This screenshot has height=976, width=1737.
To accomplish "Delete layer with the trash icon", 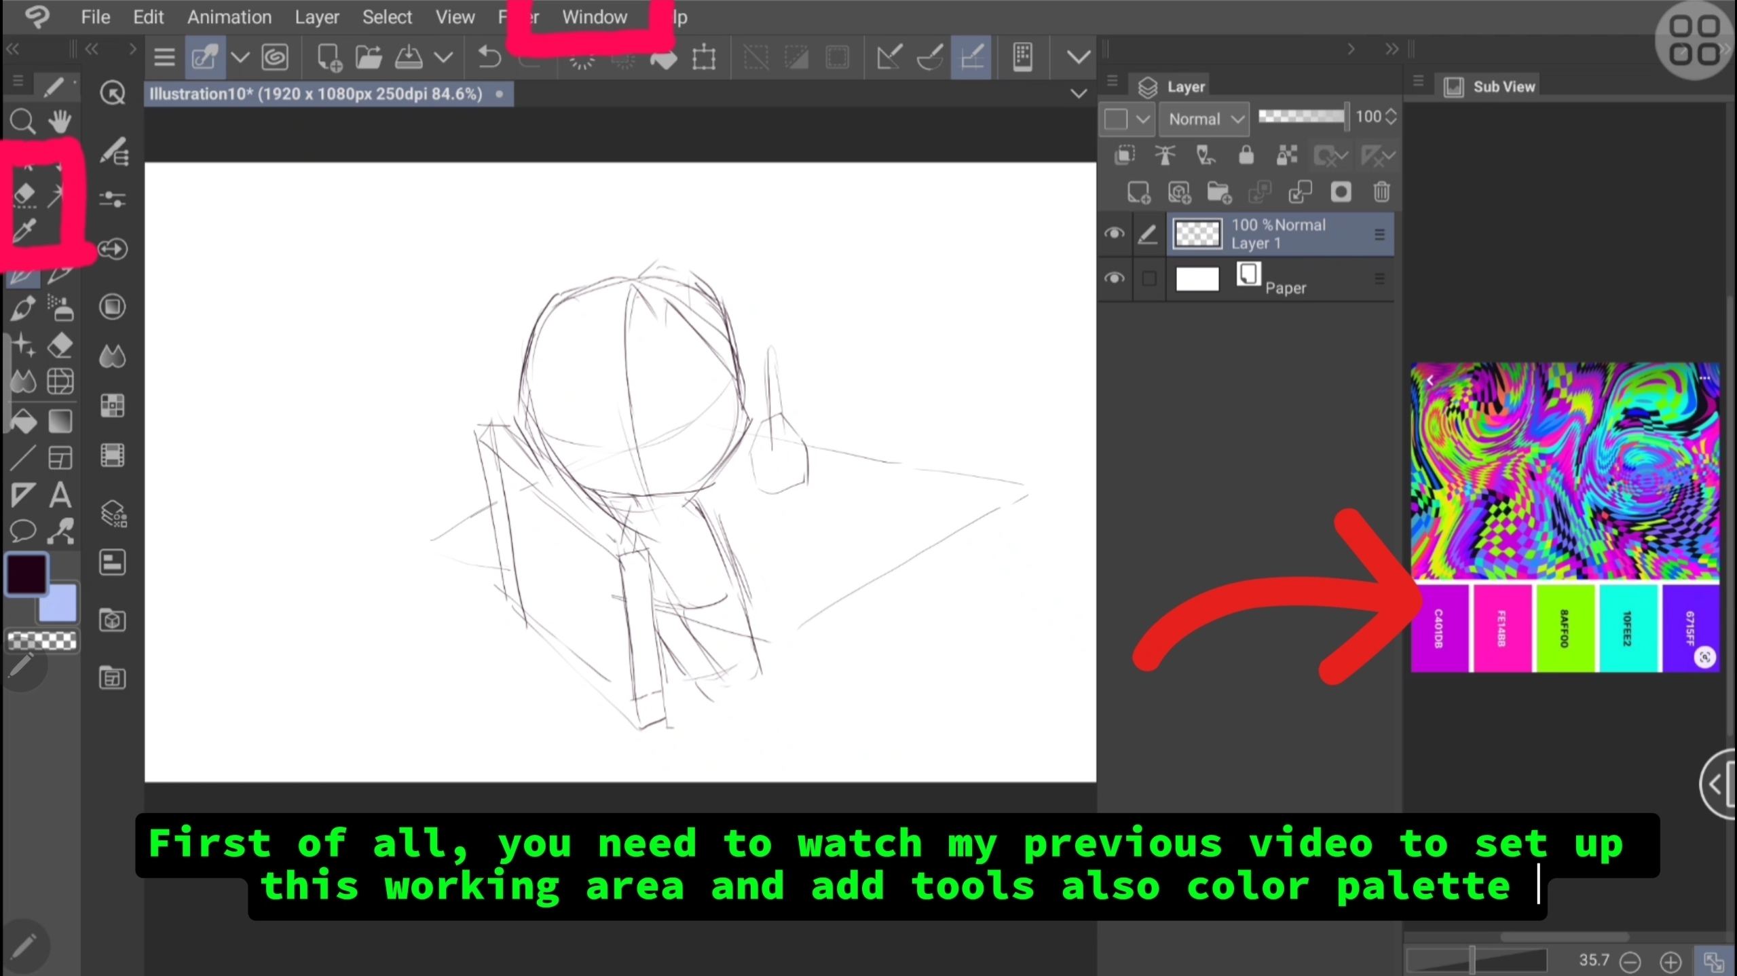I will tap(1381, 192).
